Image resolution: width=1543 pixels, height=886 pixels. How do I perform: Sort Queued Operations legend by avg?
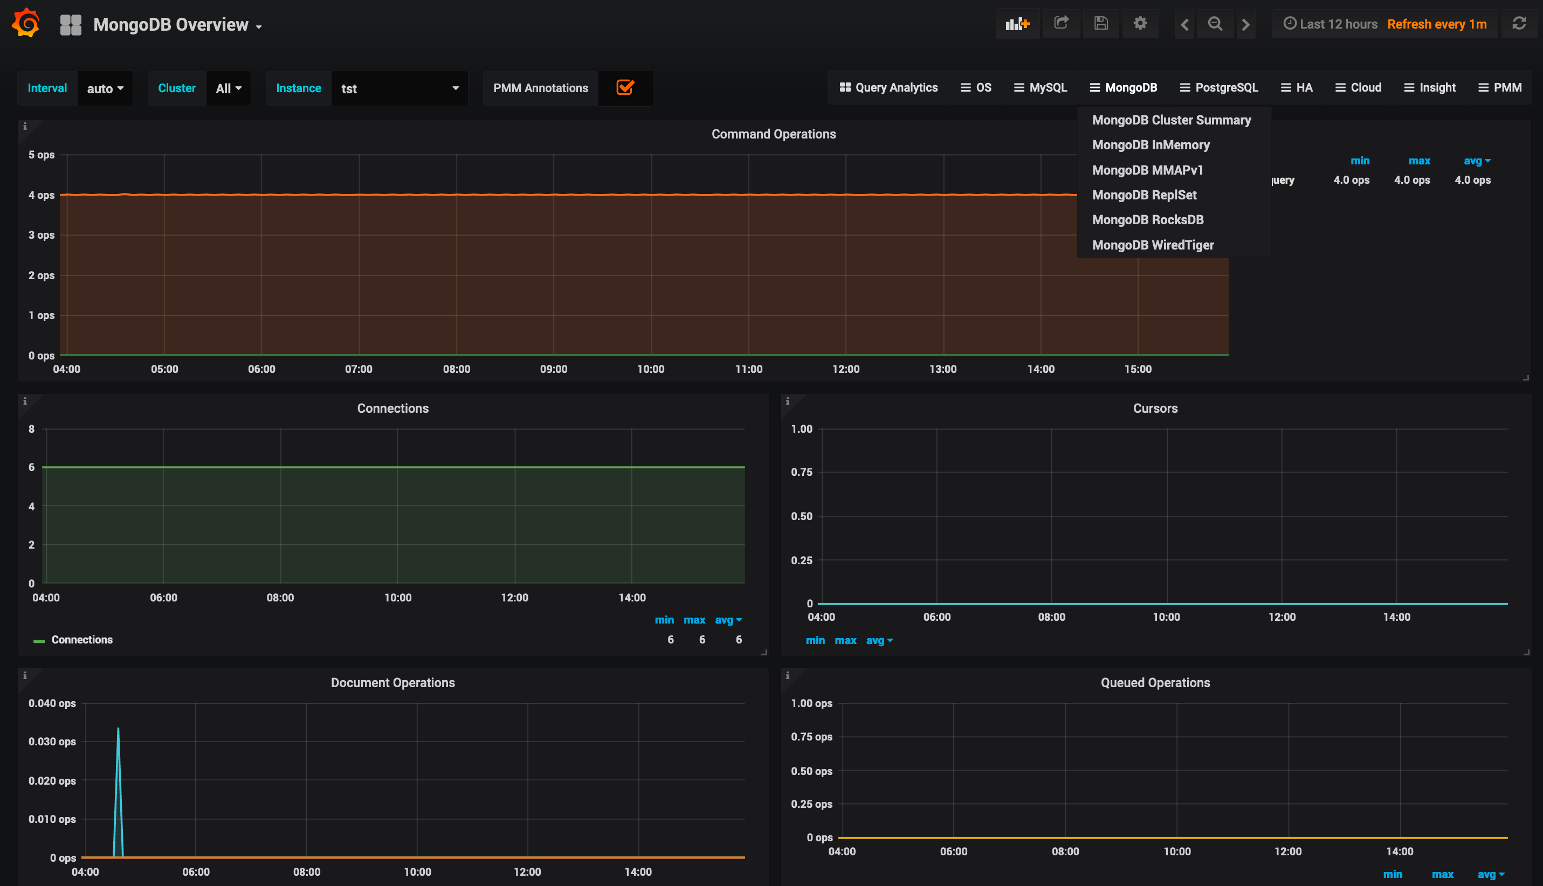(x=1491, y=874)
